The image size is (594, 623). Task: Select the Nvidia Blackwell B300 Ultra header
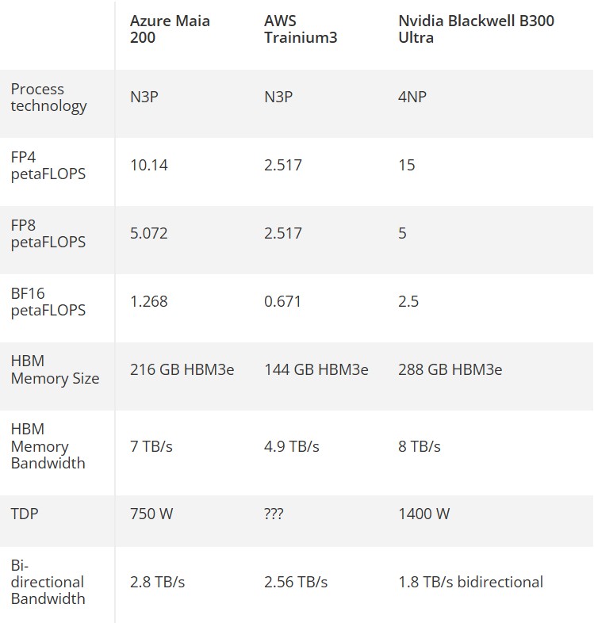[x=476, y=29]
